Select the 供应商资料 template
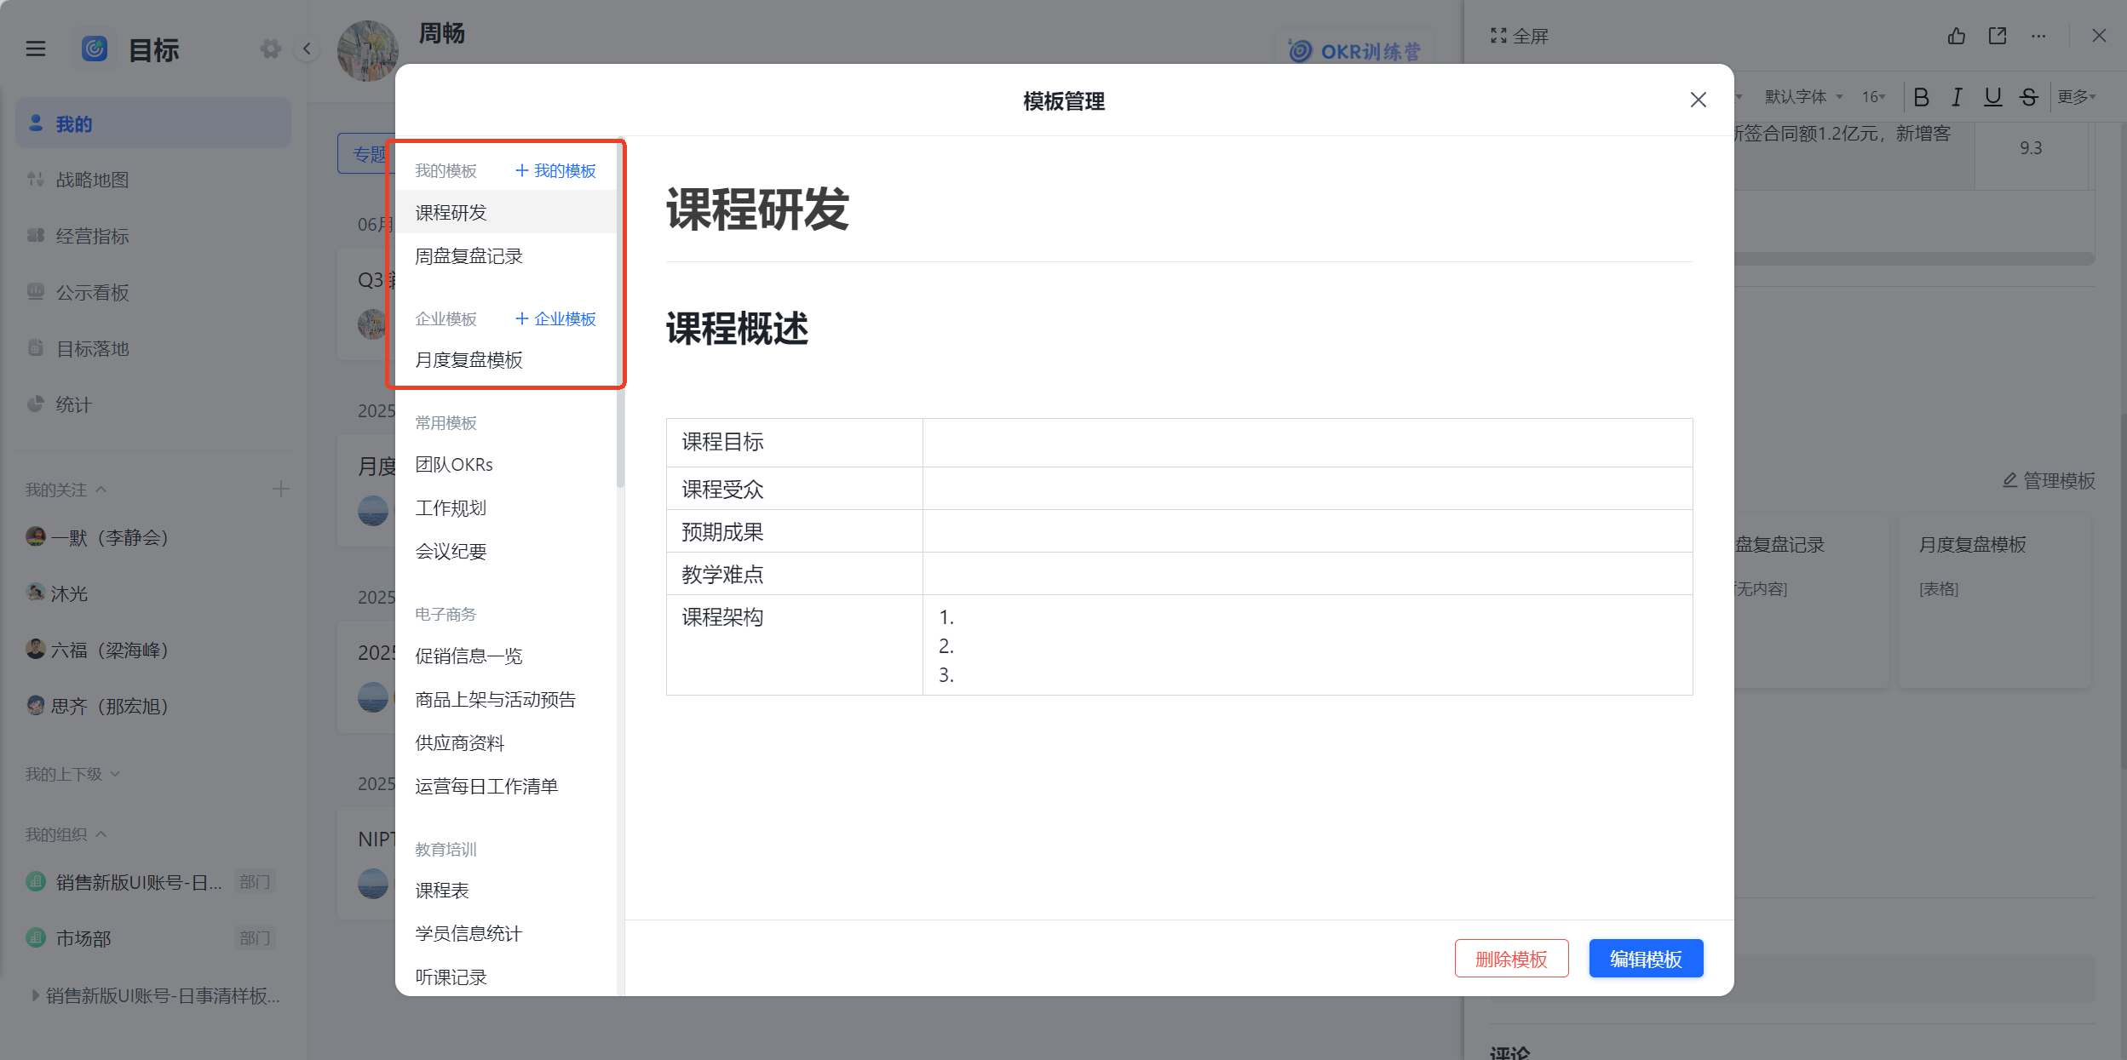The image size is (2127, 1060). [x=507, y=742]
